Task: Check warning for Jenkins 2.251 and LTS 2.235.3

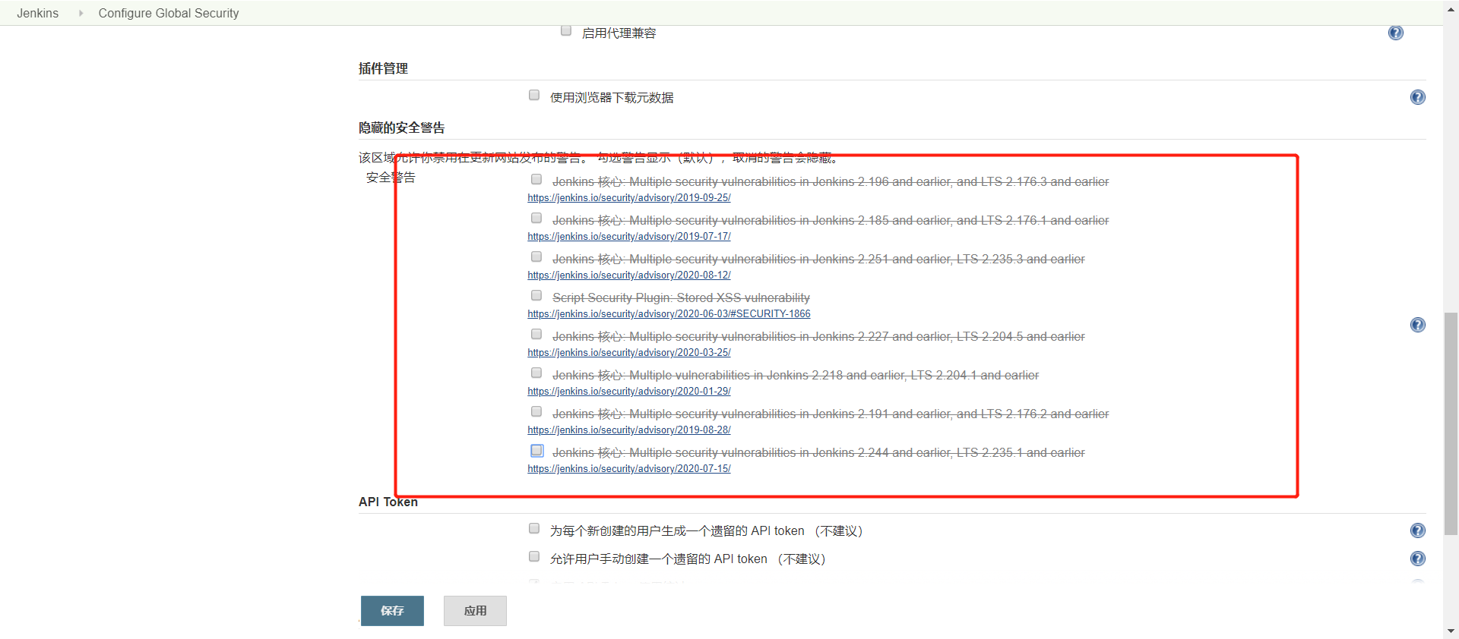Action: coord(536,257)
